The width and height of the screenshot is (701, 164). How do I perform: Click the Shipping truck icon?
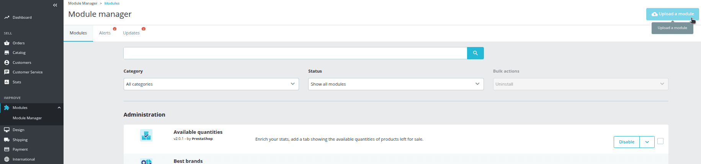point(7,140)
